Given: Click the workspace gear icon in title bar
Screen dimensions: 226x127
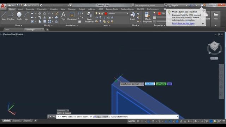Looking at the screenshot, I should [x=41, y=5].
